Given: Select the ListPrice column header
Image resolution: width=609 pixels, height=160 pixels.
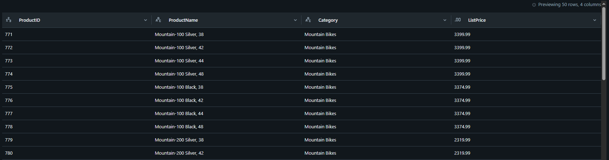Looking at the screenshot, I should pyautogui.click(x=526, y=20).
